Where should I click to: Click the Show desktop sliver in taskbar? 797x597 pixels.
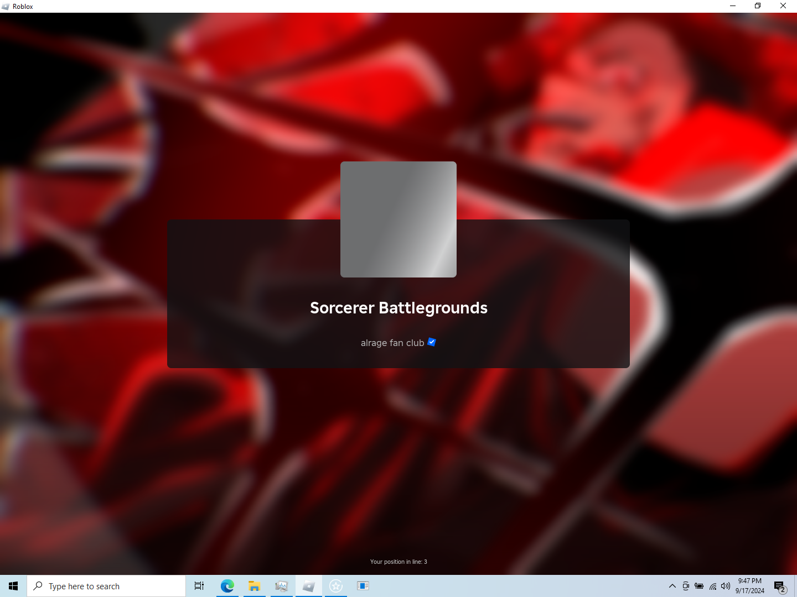(795, 586)
